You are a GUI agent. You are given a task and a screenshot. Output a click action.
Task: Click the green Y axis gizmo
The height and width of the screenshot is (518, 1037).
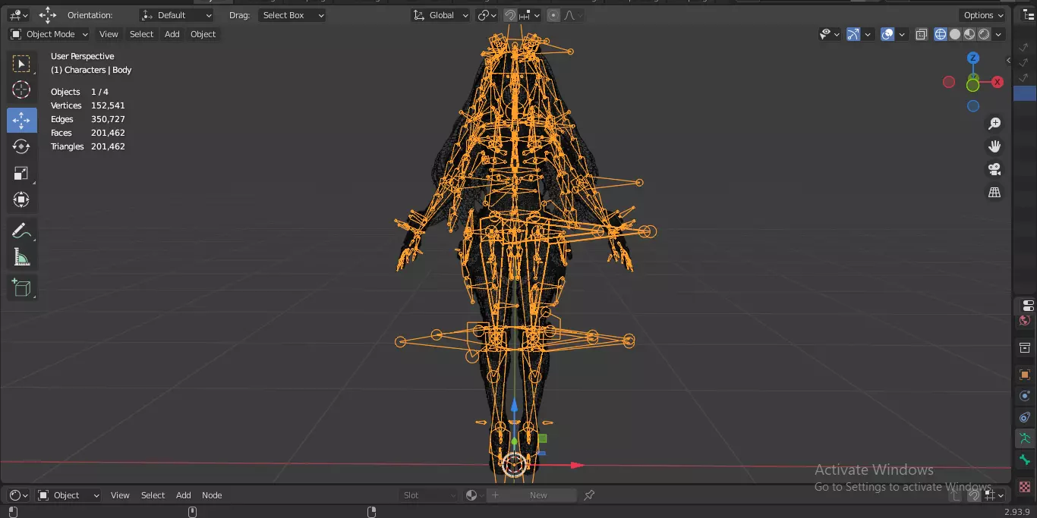point(972,85)
